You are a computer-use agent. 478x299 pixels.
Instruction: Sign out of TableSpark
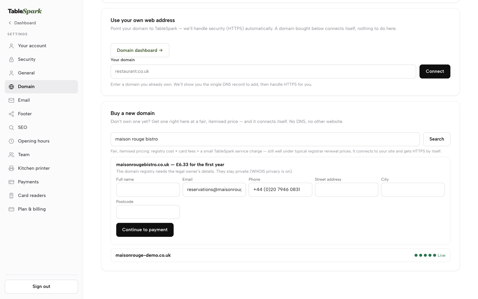[x=41, y=286]
